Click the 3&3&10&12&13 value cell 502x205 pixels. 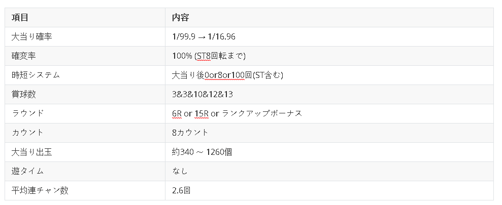(203, 94)
